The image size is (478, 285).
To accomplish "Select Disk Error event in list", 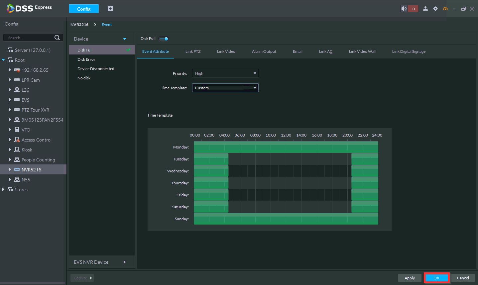I will click(86, 59).
